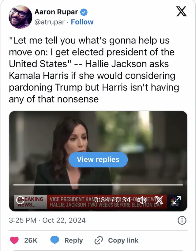Open X logo at top right

(x=181, y=11)
